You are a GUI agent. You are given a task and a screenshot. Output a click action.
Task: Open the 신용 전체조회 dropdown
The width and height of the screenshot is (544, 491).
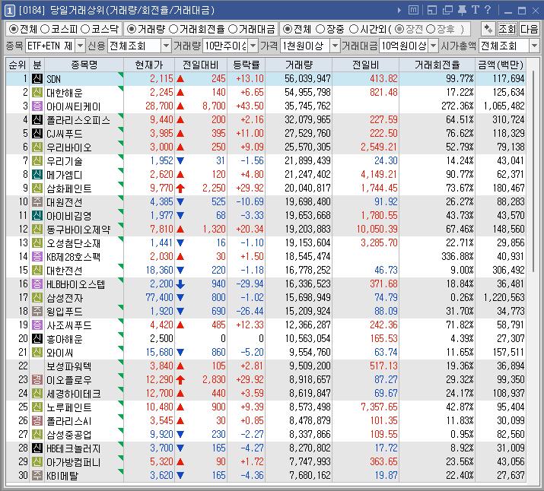(166, 46)
